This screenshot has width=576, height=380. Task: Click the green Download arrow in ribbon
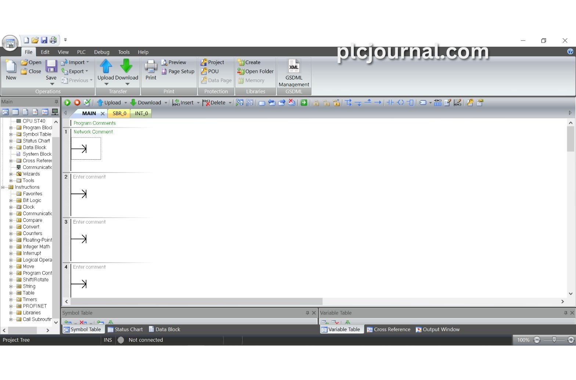pyautogui.click(x=126, y=66)
